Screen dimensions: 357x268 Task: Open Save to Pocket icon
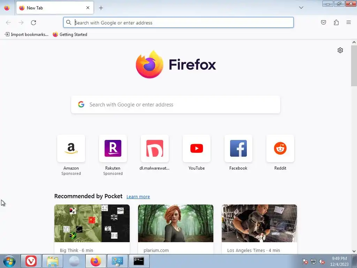click(324, 22)
